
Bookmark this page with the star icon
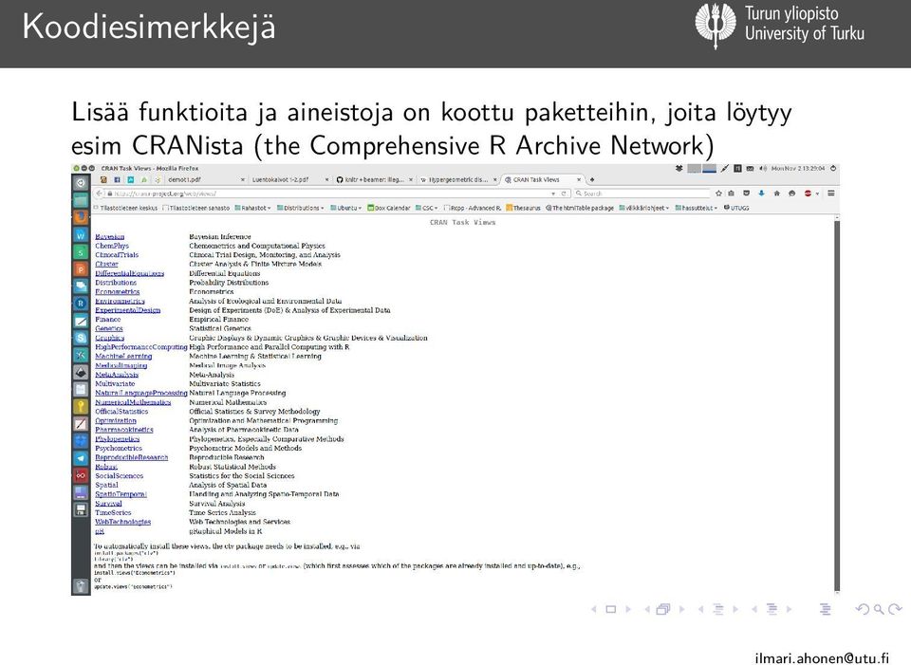click(718, 194)
